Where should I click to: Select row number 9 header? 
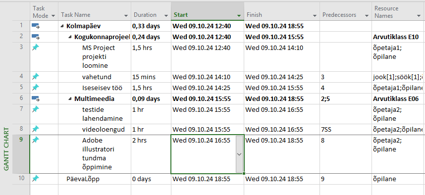[21, 154]
